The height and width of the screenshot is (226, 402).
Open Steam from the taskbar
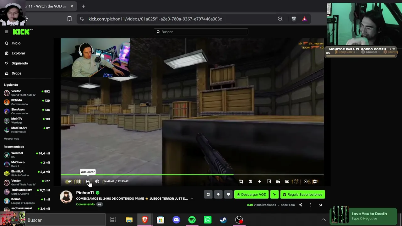(223, 220)
